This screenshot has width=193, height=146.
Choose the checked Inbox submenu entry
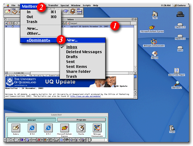click(x=72, y=47)
